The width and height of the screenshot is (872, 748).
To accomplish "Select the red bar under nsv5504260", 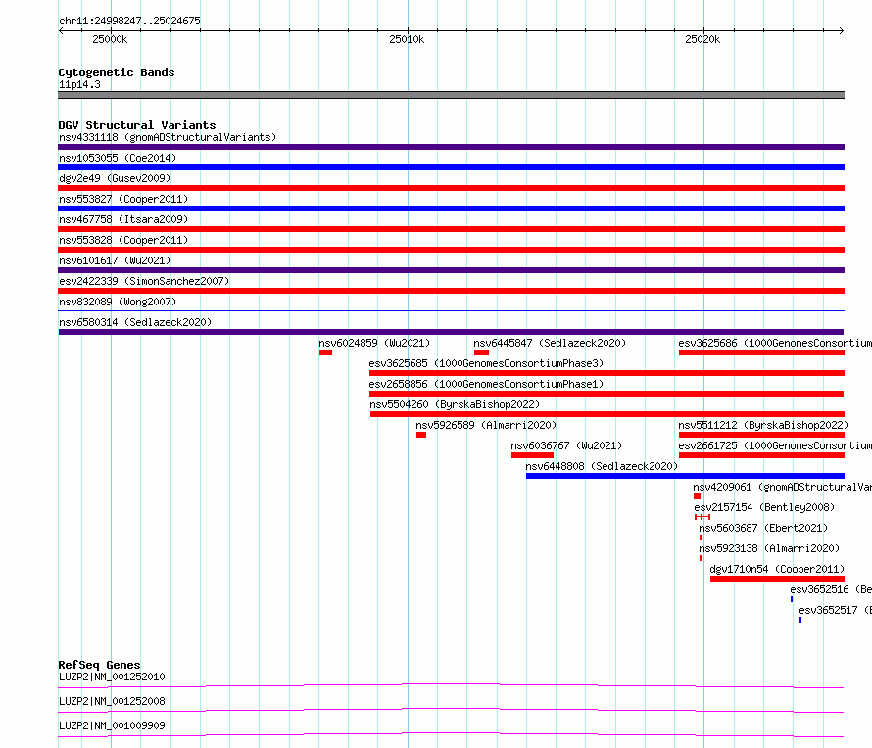I will pos(607,414).
